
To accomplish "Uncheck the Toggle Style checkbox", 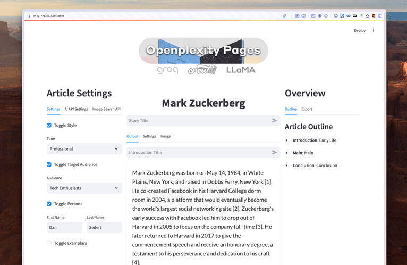I will tap(49, 125).
